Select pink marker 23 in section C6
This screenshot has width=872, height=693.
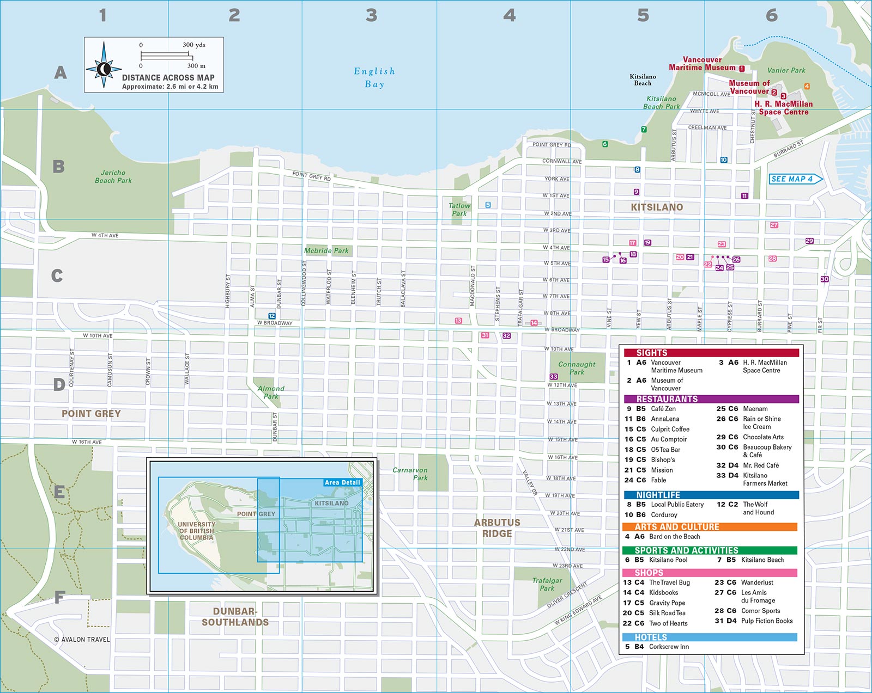click(722, 244)
